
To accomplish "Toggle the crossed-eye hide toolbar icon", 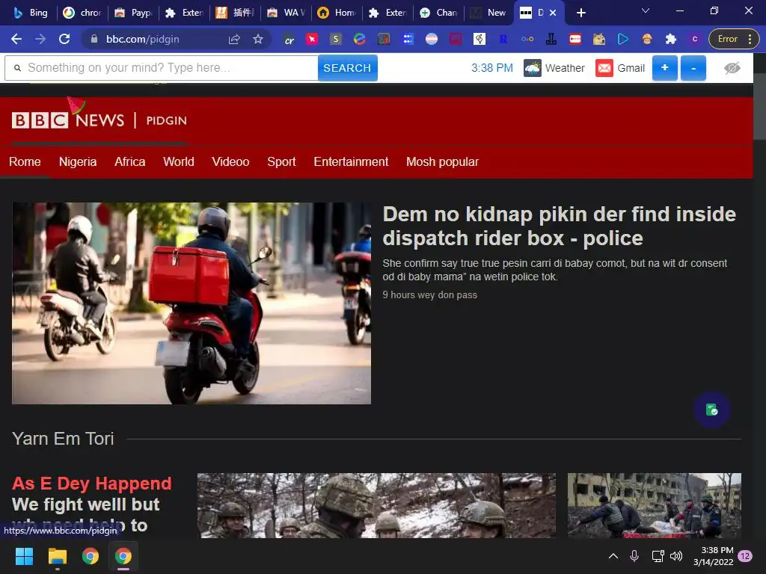I will (x=732, y=68).
